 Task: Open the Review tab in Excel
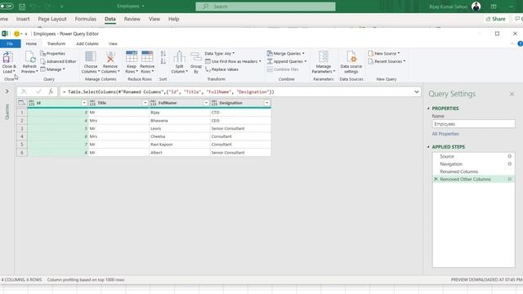pos(132,19)
